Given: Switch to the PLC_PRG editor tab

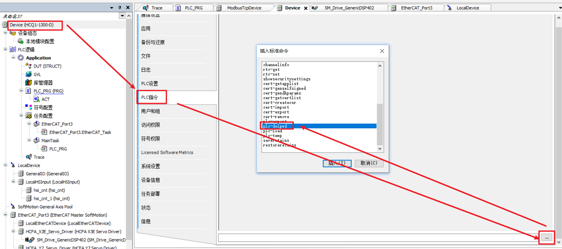Looking at the screenshot, I should (x=193, y=8).
